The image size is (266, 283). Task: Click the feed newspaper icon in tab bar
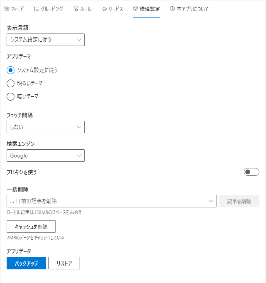point(6,9)
